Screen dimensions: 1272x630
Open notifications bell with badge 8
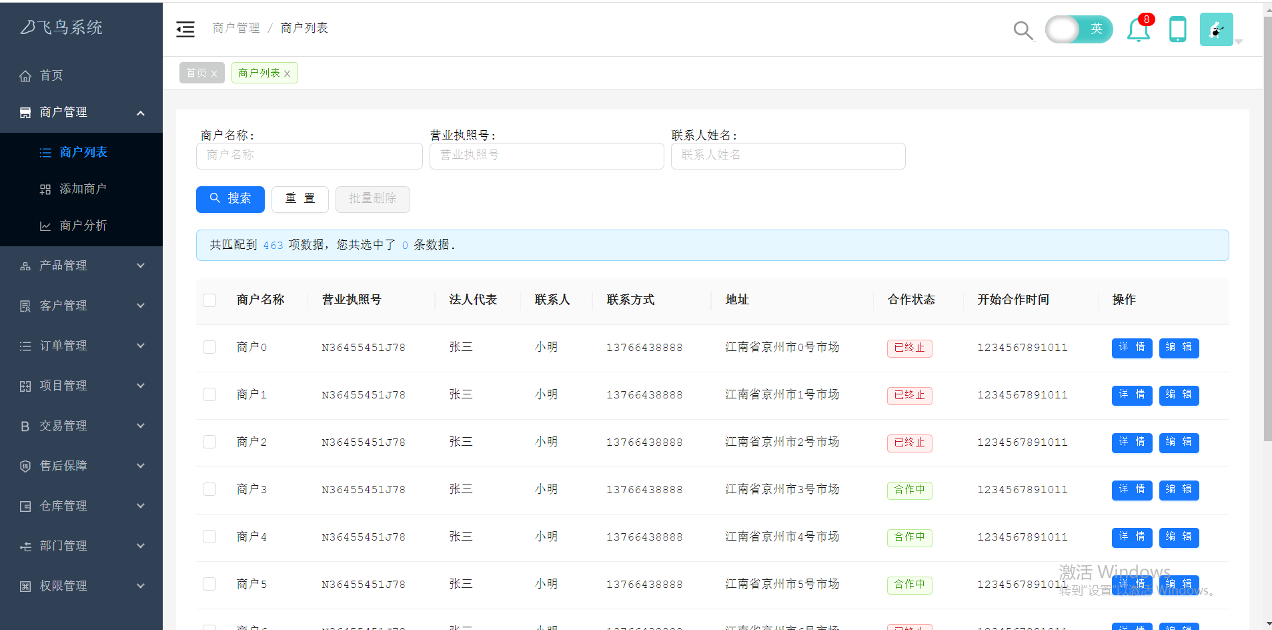click(1139, 29)
